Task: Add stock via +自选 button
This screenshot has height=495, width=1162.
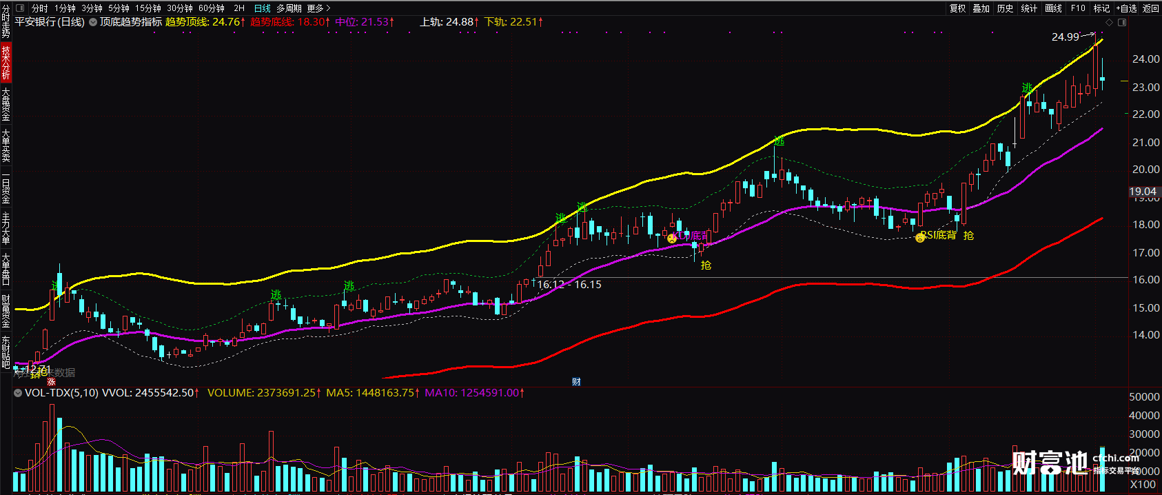Action: pyautogui.click(x=1126, y=8)
